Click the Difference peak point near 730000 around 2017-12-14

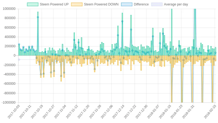click(x=122, y=21)
